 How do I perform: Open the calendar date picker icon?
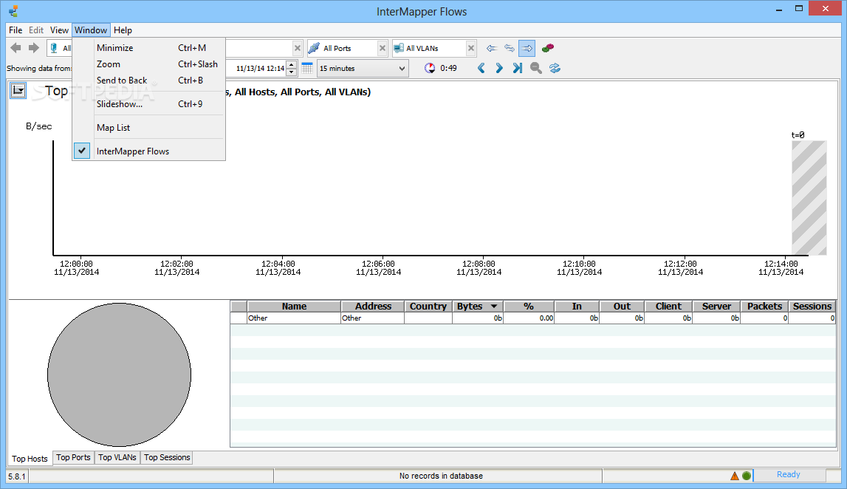[x=307, y=68]
